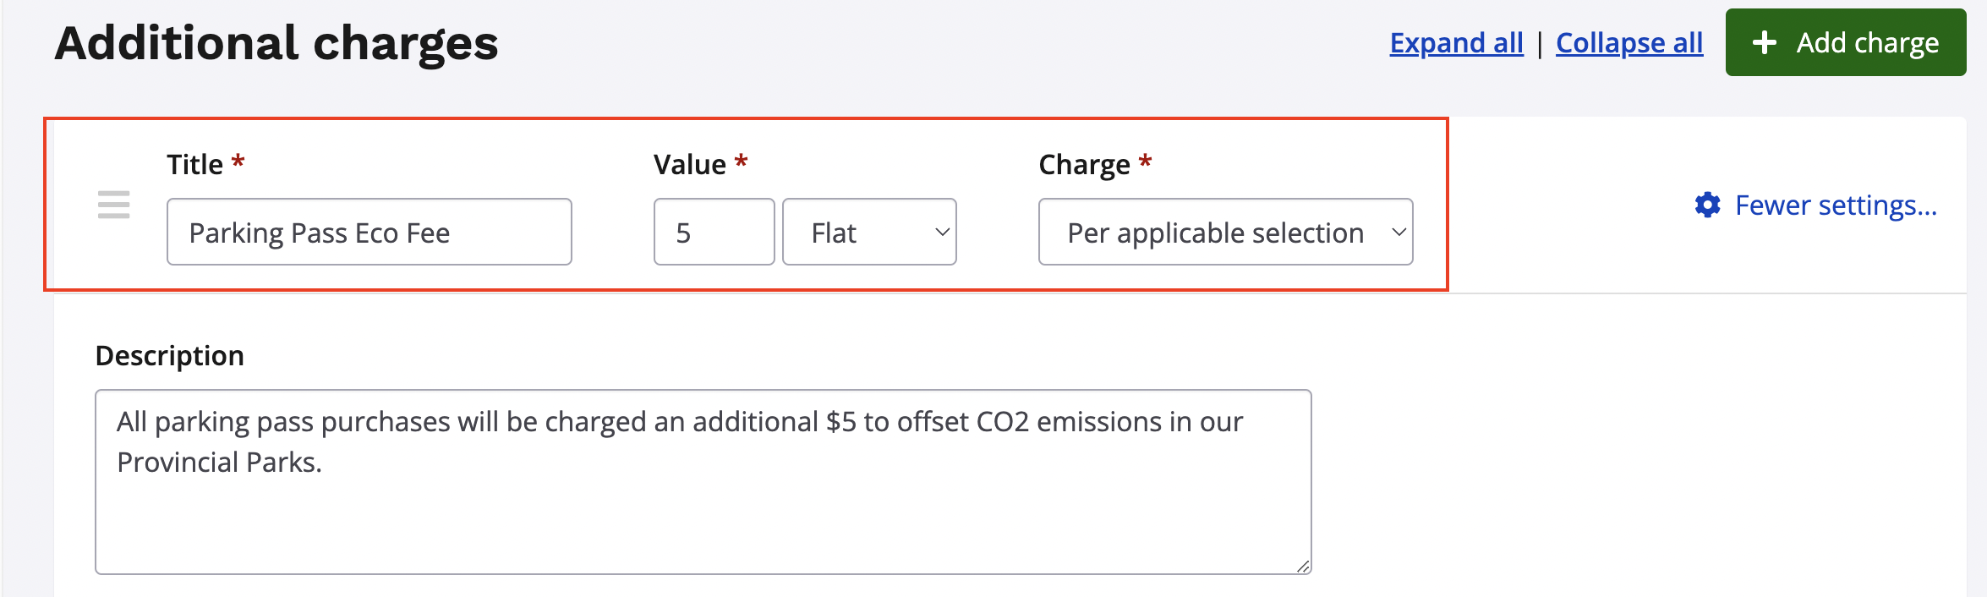Viewport: 1987px width, 597px height.
Task: Click the plus icon on Add charge
Action: [x=1764, y=42]
